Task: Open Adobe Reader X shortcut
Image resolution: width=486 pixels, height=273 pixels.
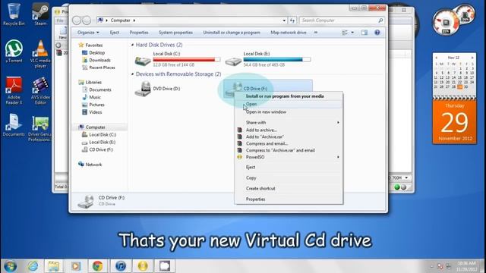Action: [x=14, y=90]
